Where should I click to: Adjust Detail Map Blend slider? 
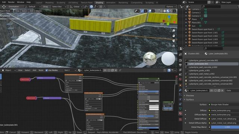point(225,127)
